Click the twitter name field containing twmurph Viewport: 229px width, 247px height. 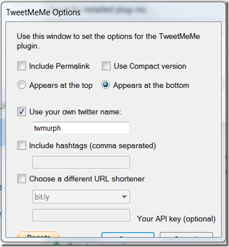pos(81,128)
